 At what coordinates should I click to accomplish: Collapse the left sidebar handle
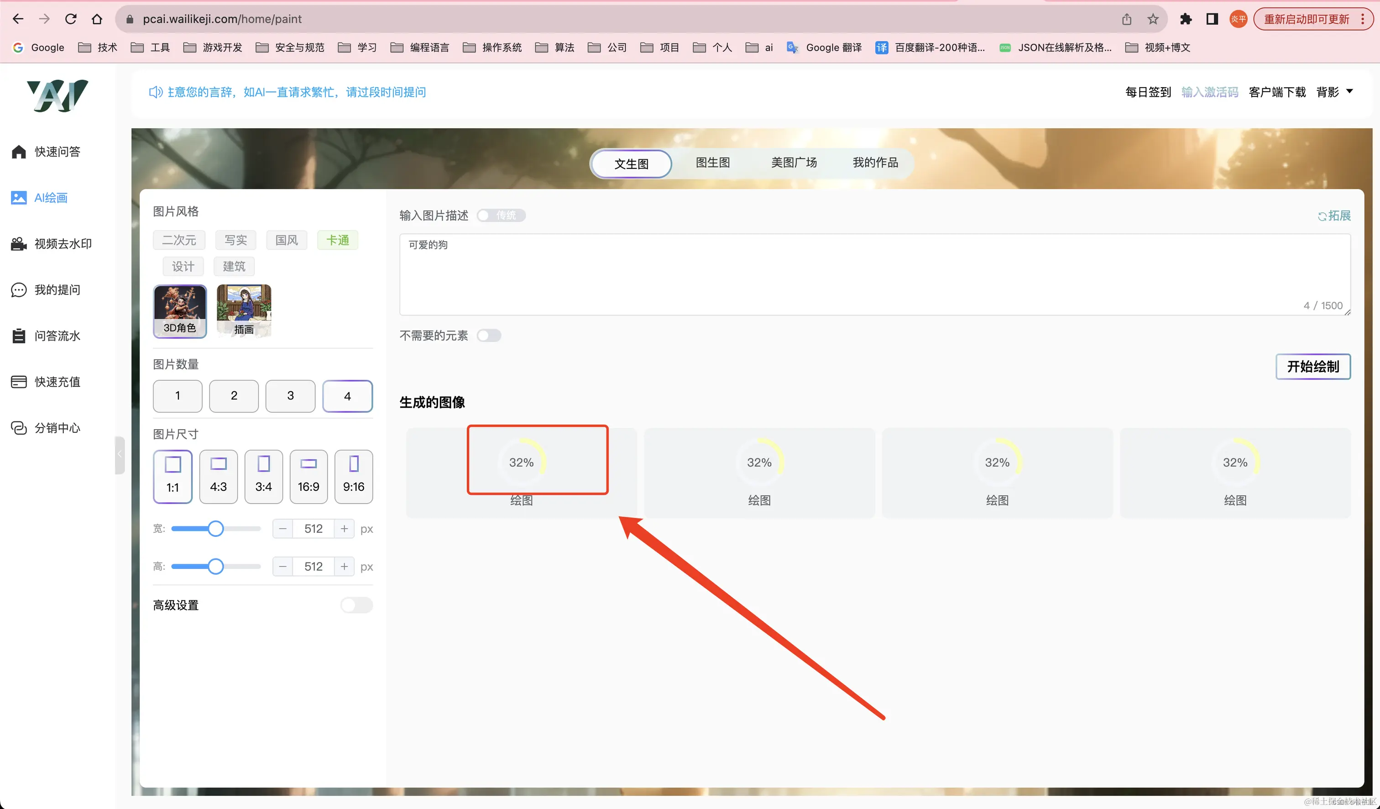[x=120, y=455]
